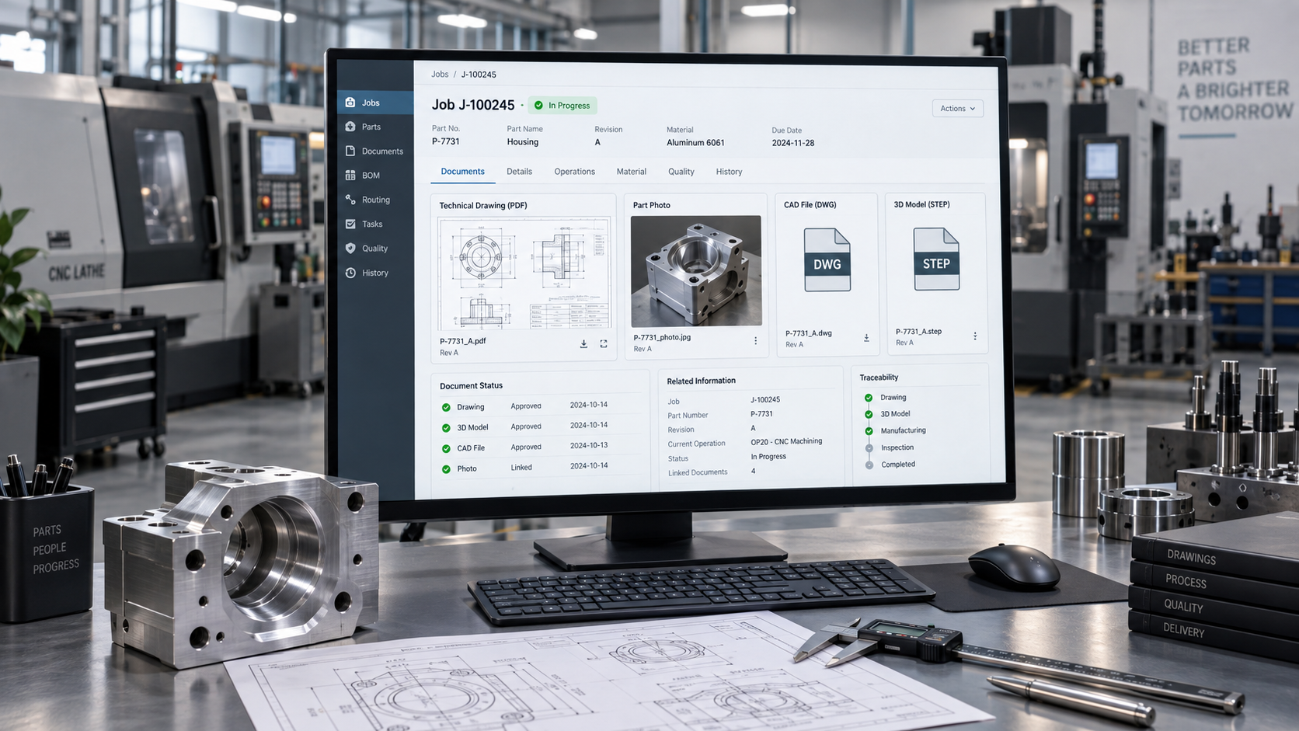
Task: Click the Drawing row in Document Status
Action: coord(539,406)
